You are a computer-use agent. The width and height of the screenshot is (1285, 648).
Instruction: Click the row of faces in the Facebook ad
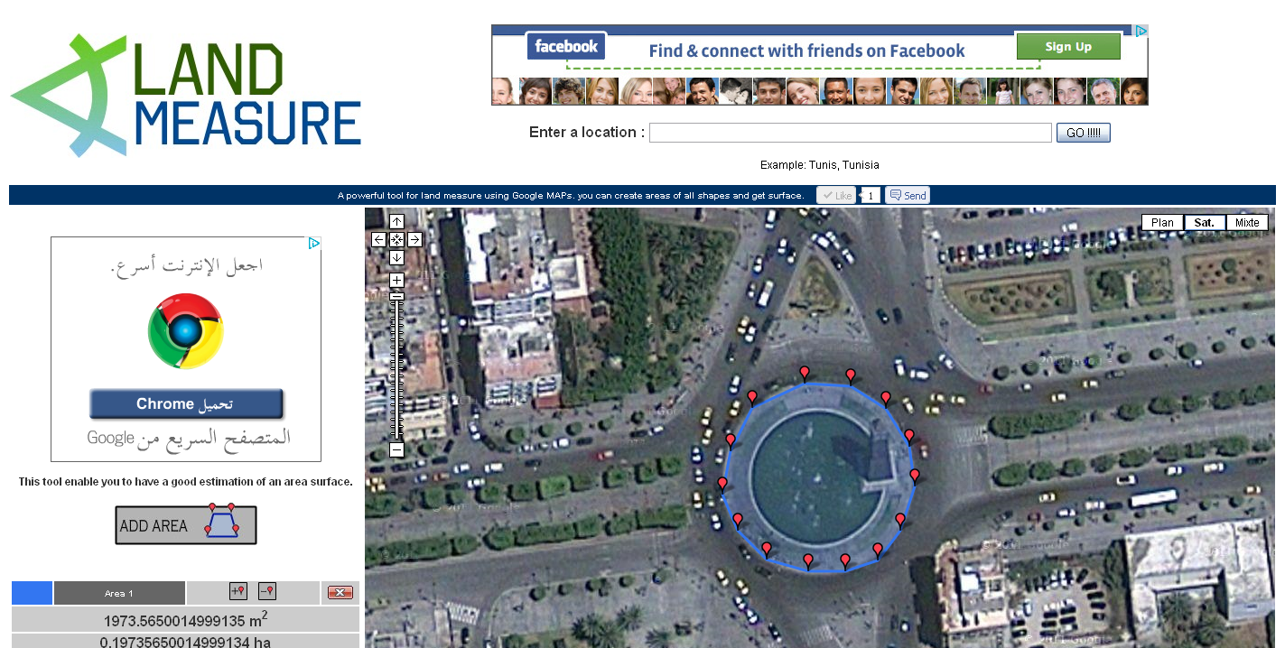[820, 91]
